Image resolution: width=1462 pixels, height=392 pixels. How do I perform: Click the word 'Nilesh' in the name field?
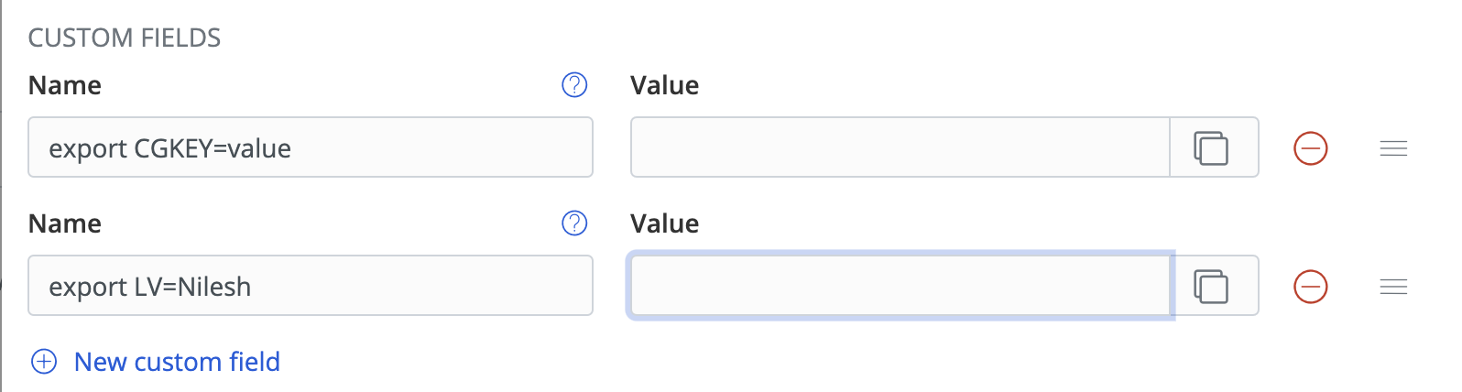click(x=214, y=287)
